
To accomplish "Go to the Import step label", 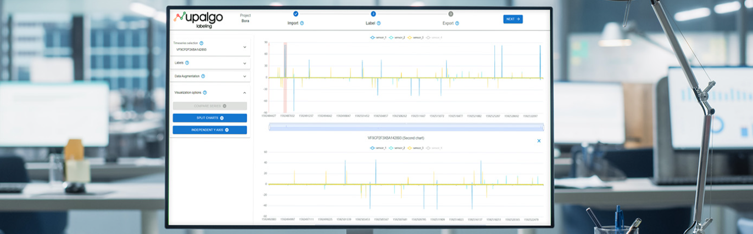I will (293, 23).
